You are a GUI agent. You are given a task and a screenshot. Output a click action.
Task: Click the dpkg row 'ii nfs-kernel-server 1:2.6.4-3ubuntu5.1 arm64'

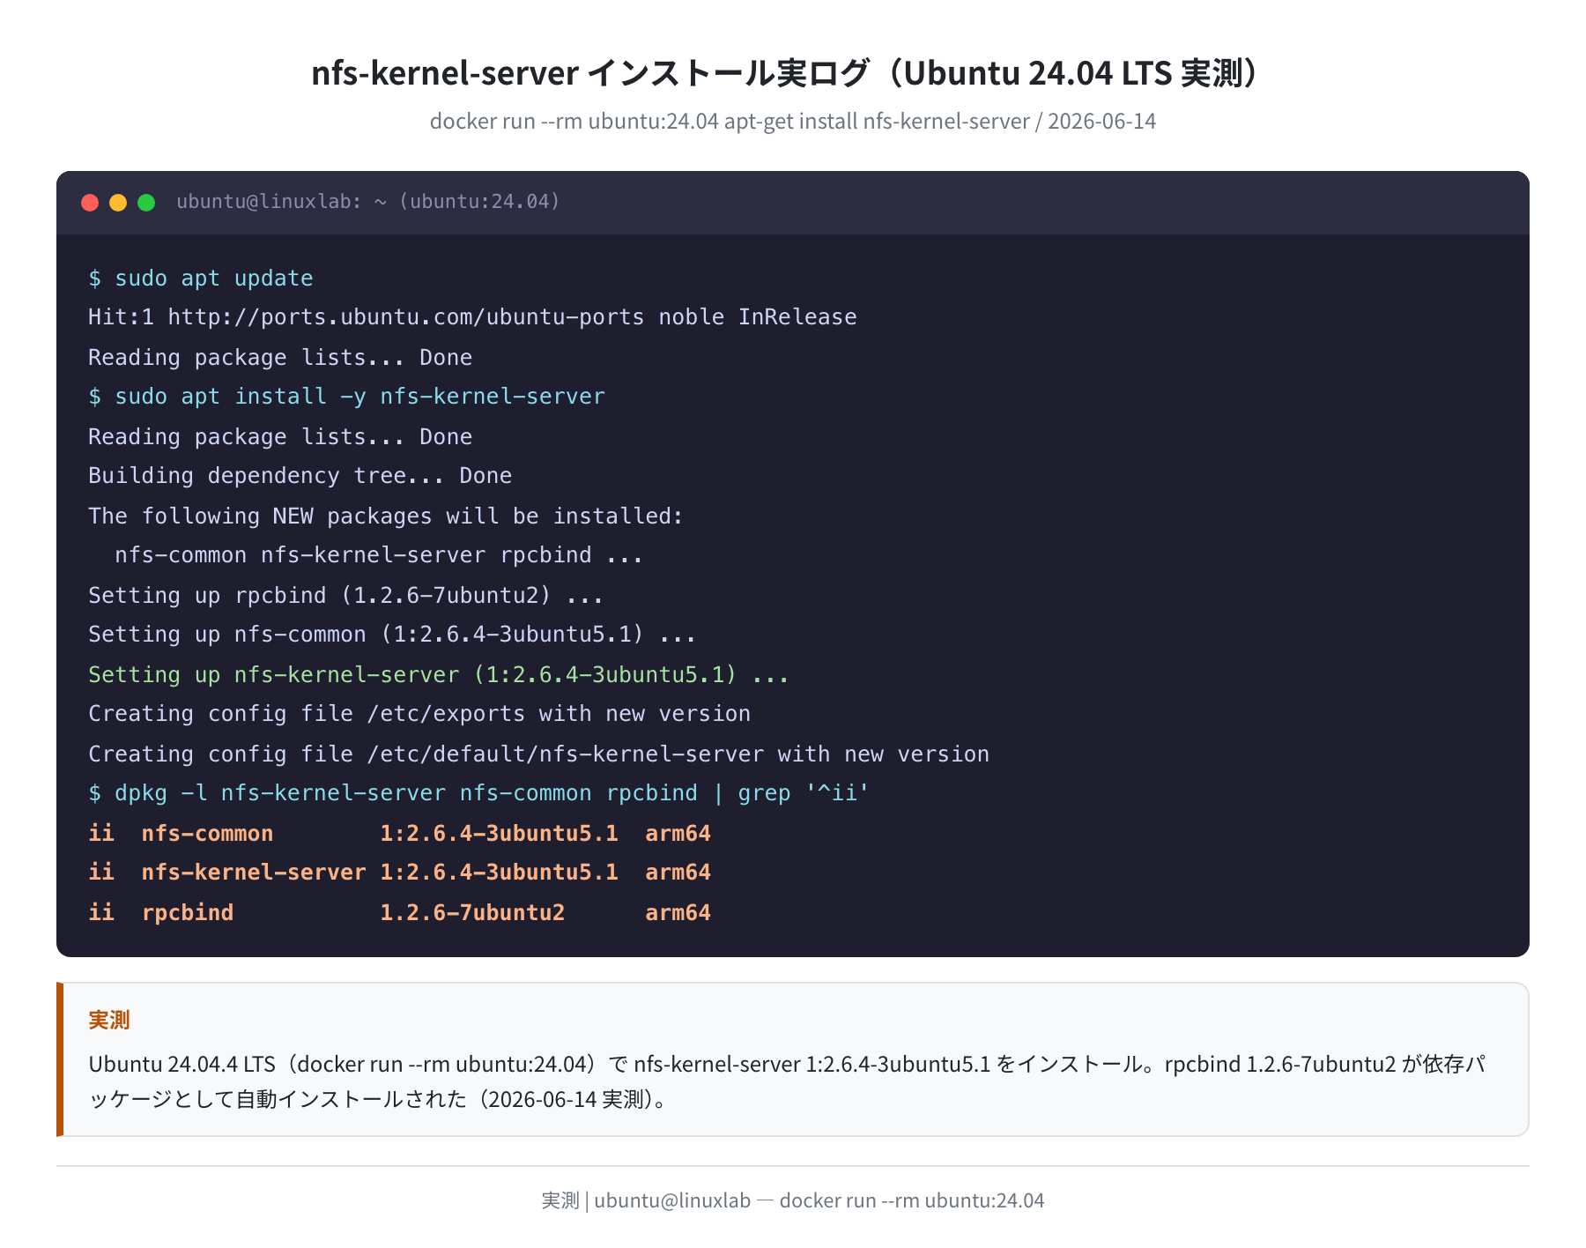tap(399, 873)
